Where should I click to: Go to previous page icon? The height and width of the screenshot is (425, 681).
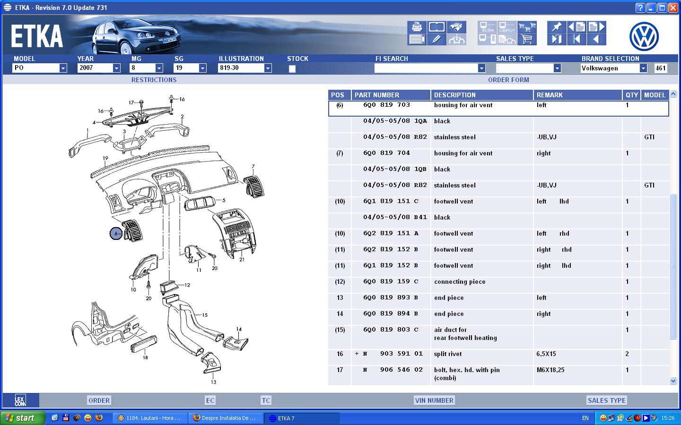pyautogui.click(x=576, y=27)
